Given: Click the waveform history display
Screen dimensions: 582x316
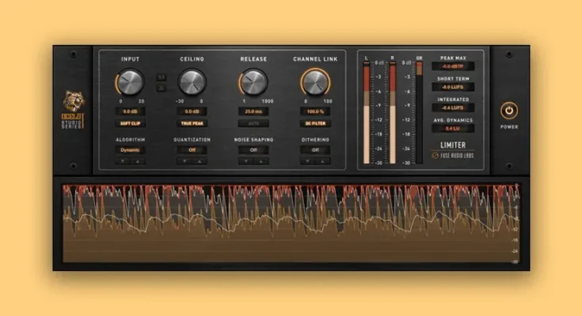Looking at the screenshot, I should tap(291, 224).
